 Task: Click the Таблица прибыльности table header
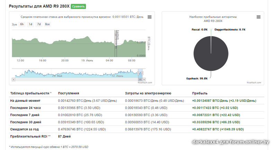[30, 93]
